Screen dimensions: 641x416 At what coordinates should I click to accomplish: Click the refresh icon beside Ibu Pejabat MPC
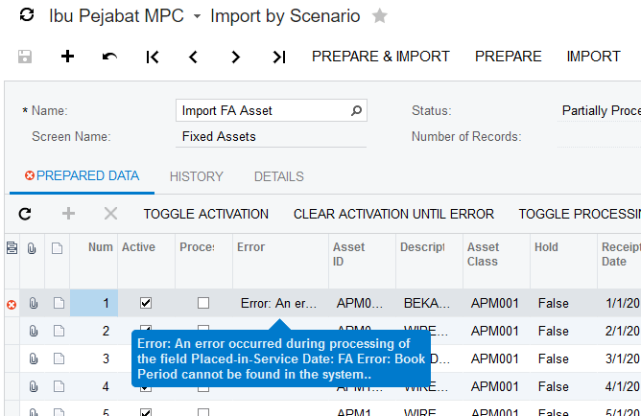pos(27,16)
